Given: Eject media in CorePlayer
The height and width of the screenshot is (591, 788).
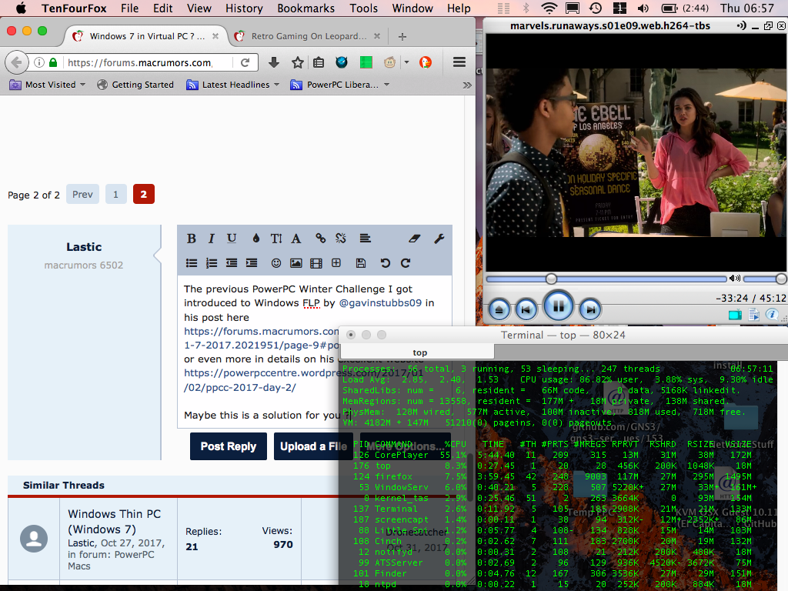Looking at the screenshot, I should tap(499, 309).
